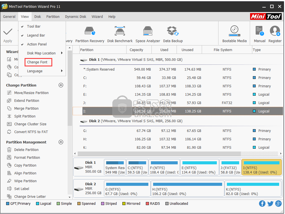Open the Partition menu
Viewport: 285px width, 214px height.
[x=53, y=17]
